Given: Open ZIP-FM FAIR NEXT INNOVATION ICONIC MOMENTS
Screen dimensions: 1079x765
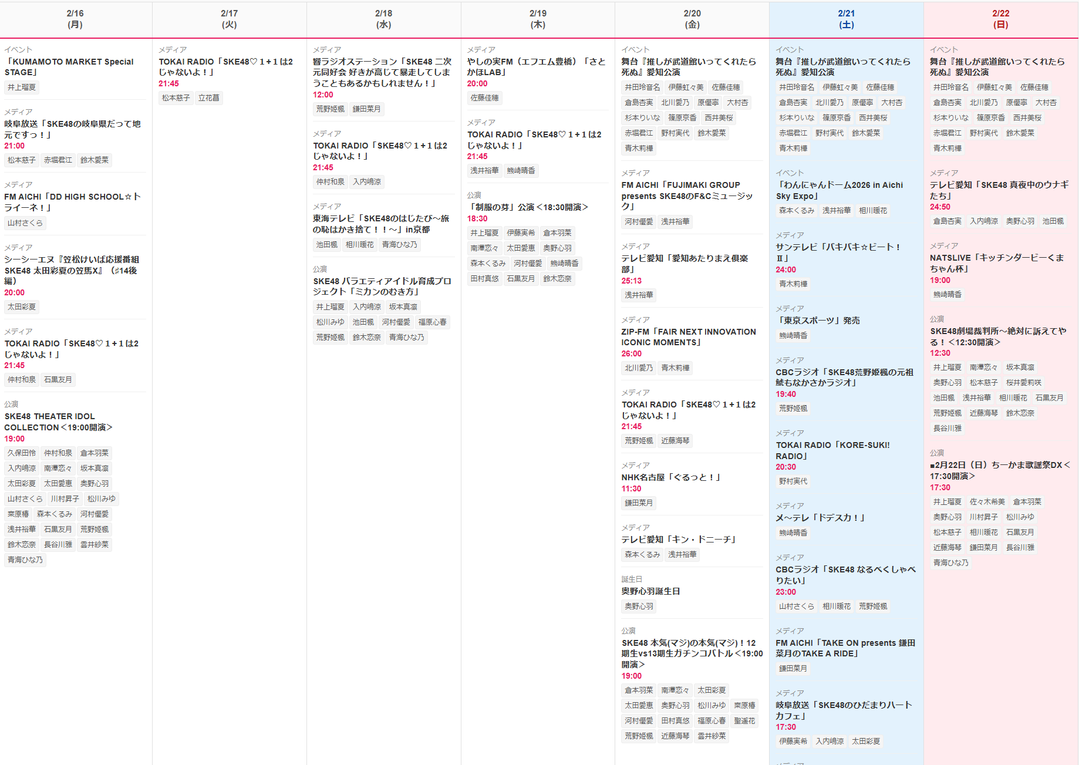Looking at the screenshot, I should pyautogui.click(x=689, y=337).
